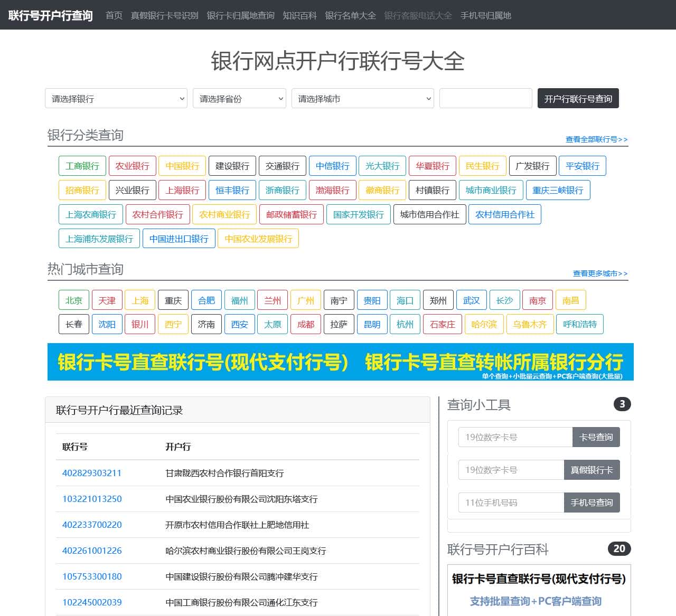Open the 支持批量查询+PC客户端查询 sidebar ad
This screenshot has width=676, height=616.
[539, 590]
